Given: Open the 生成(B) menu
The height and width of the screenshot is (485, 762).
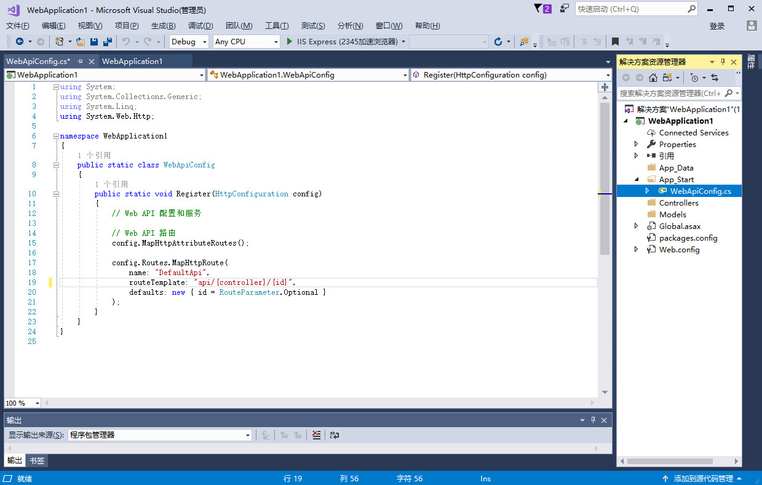Looking at the screenshot, I should tap(163, 26).
